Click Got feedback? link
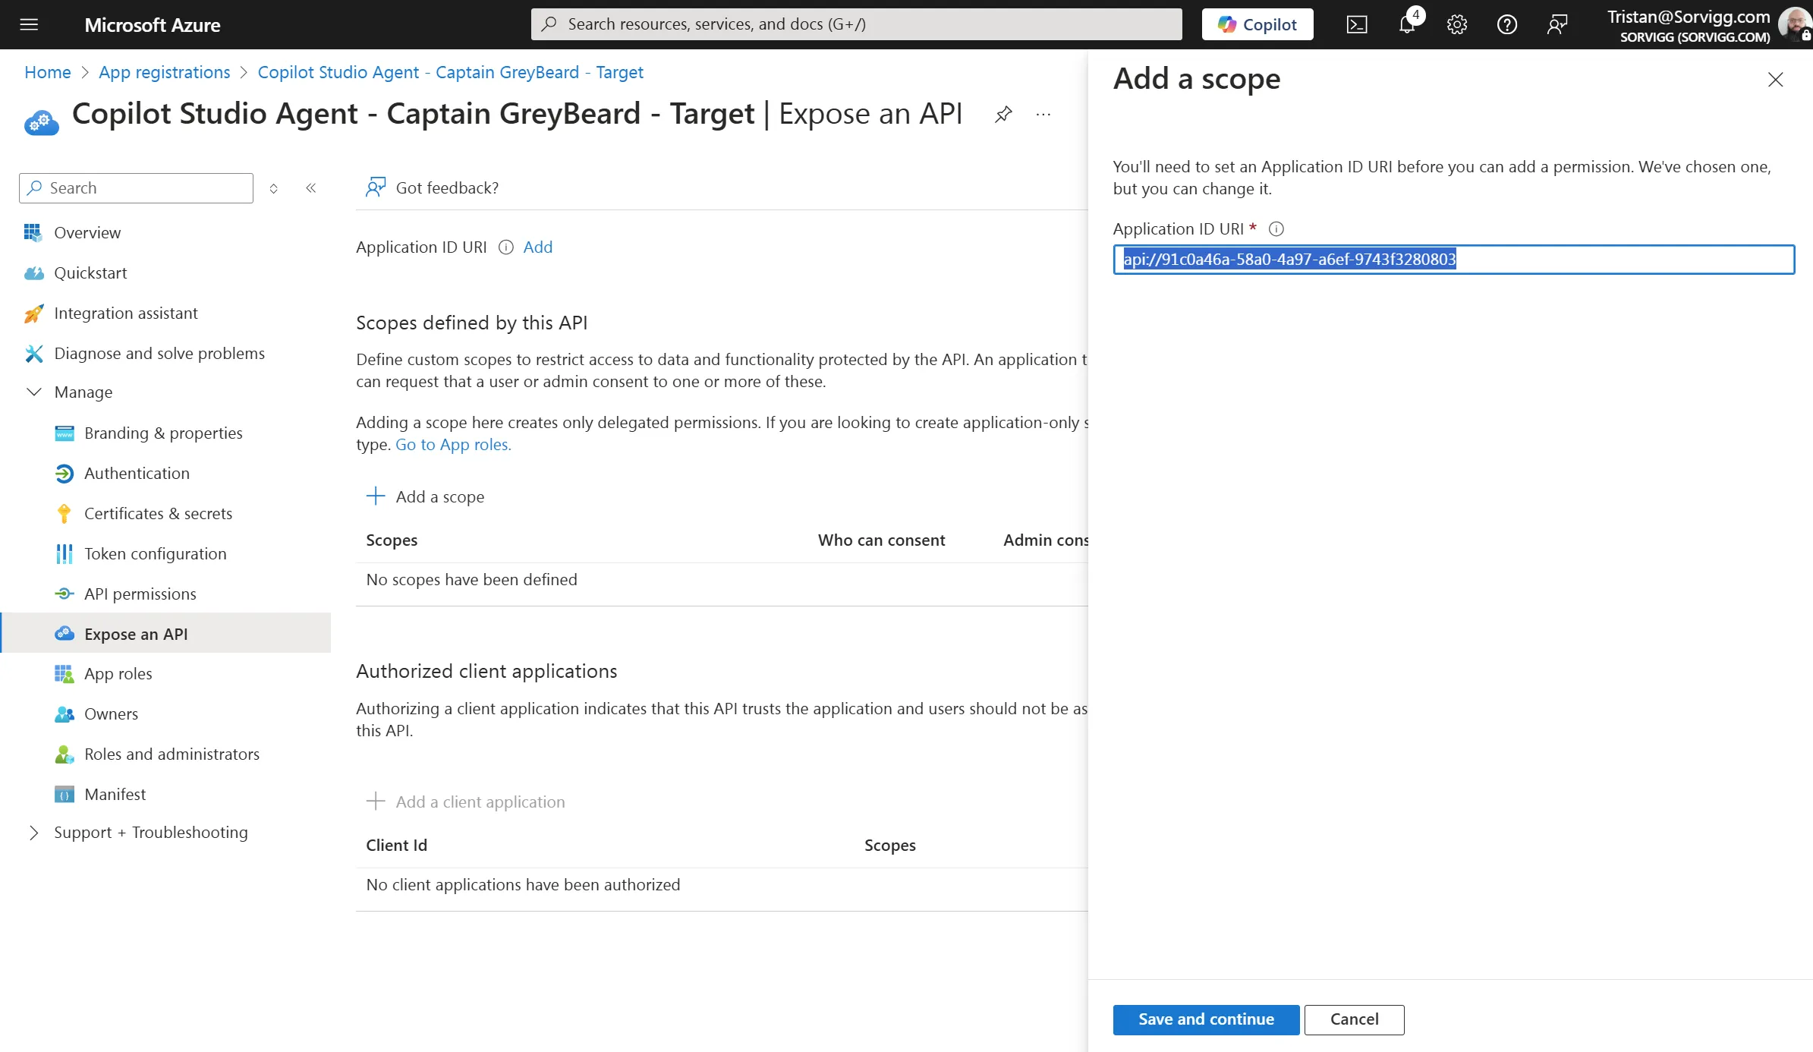Screen dimensions: 1813x1052 pyautogui.click(x=433, y=188)
